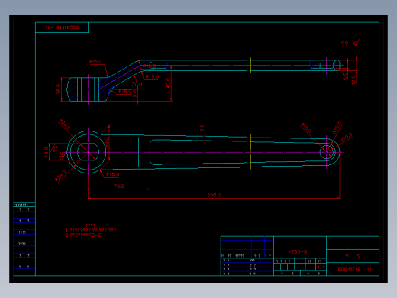This screenshot has height=298, width=397.
Task: Click the 1:1 scale text
Action: (321, 267)
